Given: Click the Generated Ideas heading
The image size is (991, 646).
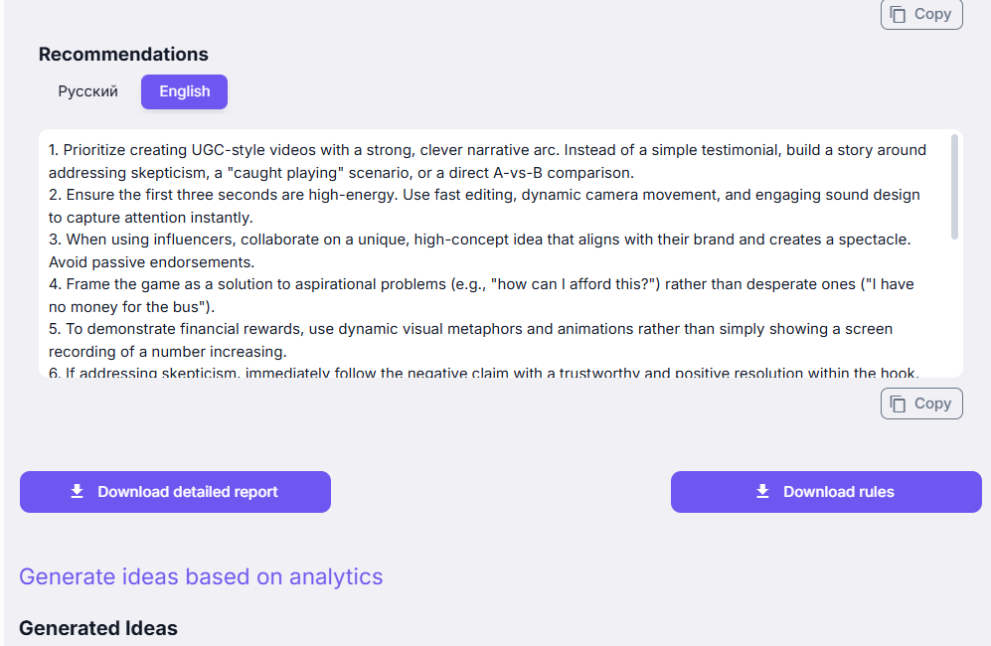Looking at the screenshot, I should click(x=98, y=628).
